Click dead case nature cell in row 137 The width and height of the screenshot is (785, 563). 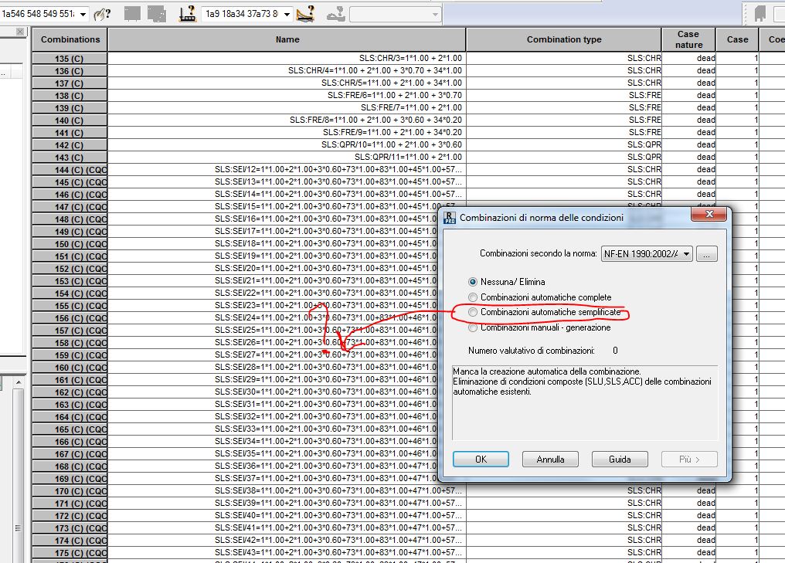coord(689,83)
